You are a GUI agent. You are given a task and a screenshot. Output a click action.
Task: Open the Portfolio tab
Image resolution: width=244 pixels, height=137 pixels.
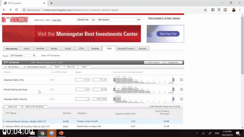coord(40,49)
